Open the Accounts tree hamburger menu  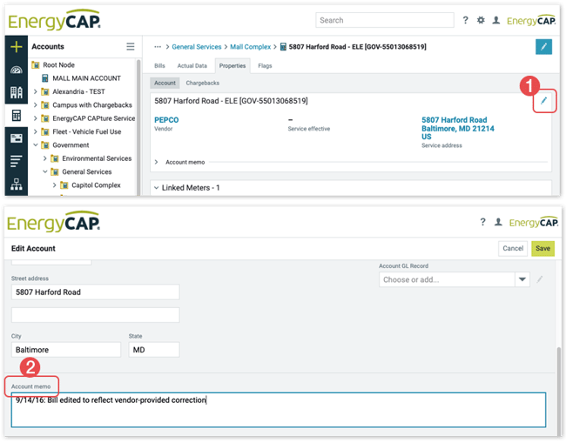pyautogui.click(x=131, y=47)
